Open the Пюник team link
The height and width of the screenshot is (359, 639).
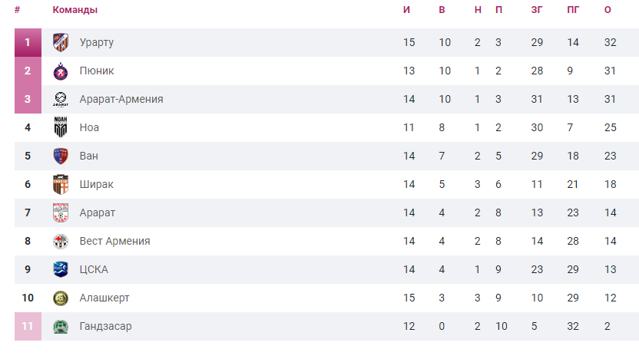97,71
